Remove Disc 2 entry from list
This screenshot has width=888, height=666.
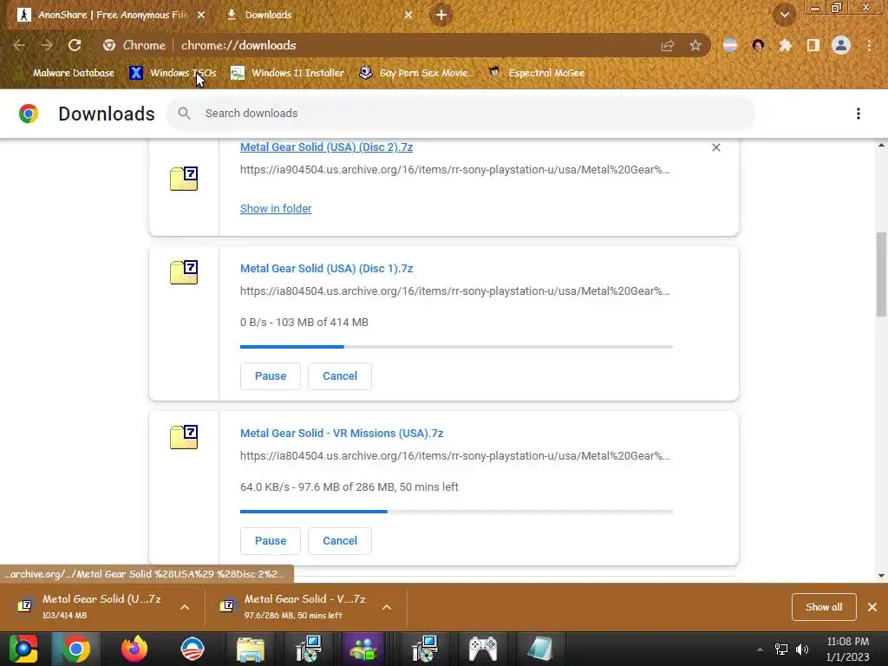(716, 147)
